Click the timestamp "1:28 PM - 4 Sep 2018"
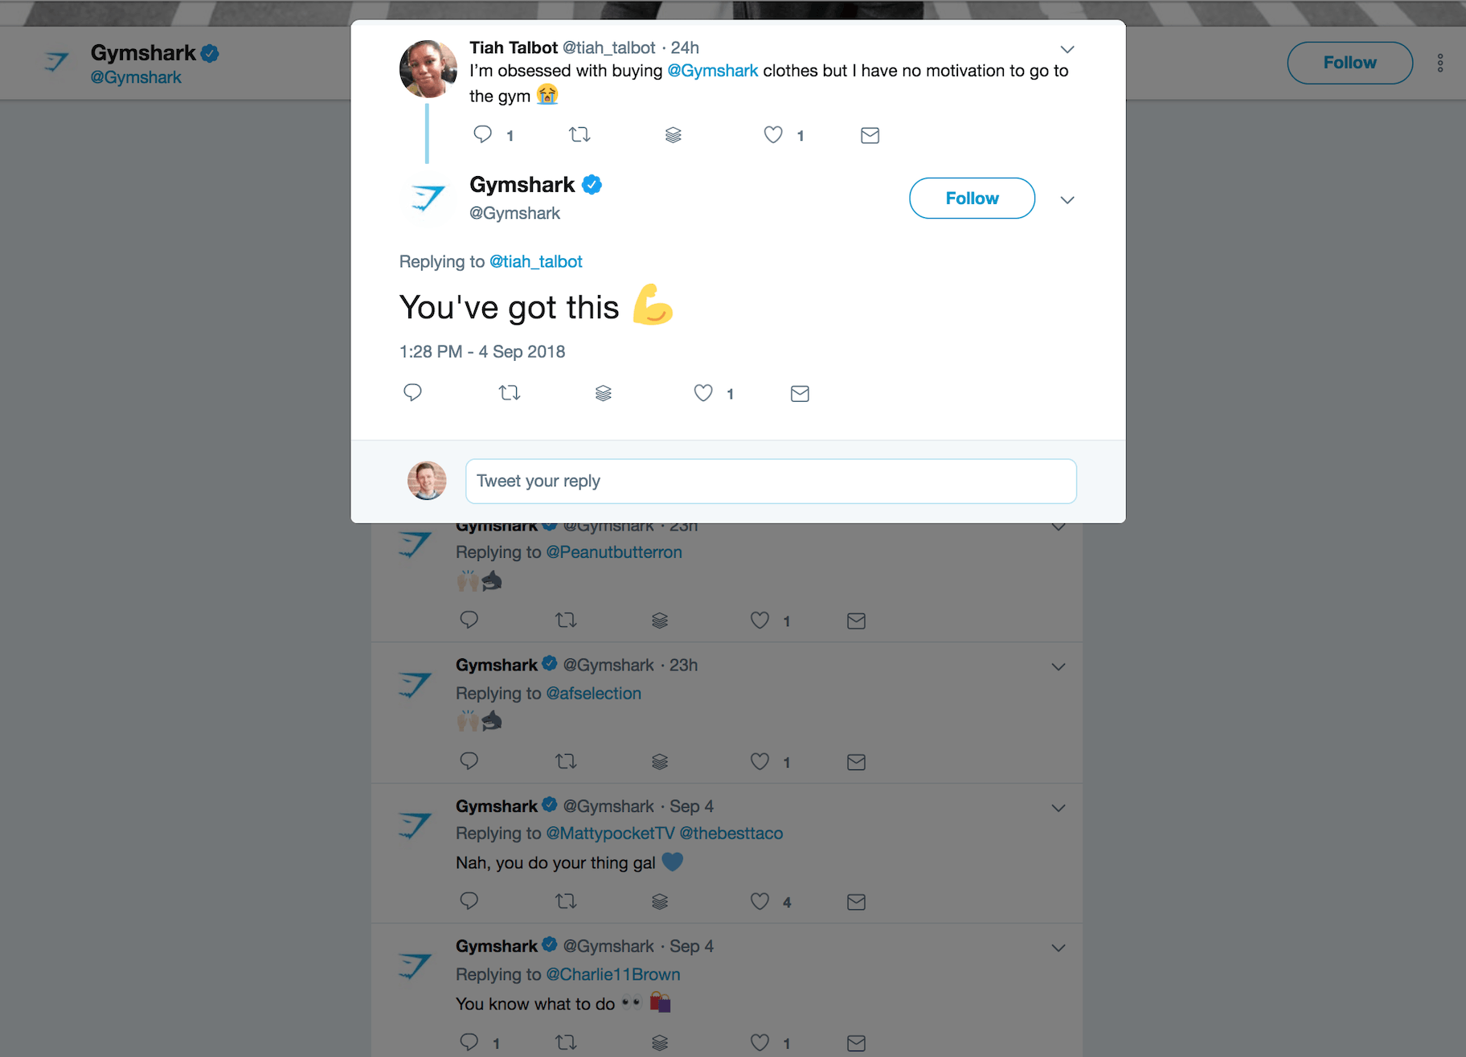This screenshot has height=1057, width=1466. coord(482,351)
